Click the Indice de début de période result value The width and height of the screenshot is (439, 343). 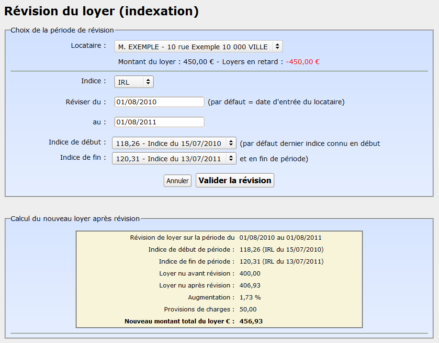281,250
